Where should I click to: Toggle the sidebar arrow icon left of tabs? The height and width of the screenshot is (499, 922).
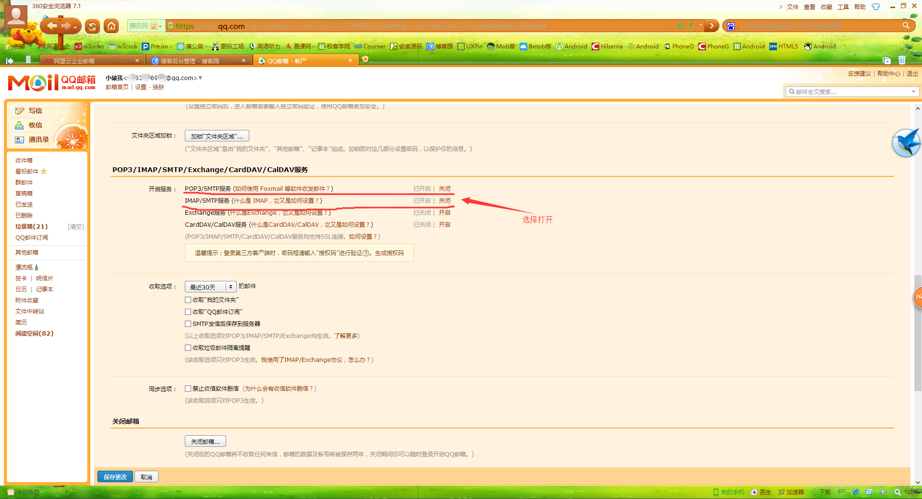pyautogui.click(x=10, y=60)
